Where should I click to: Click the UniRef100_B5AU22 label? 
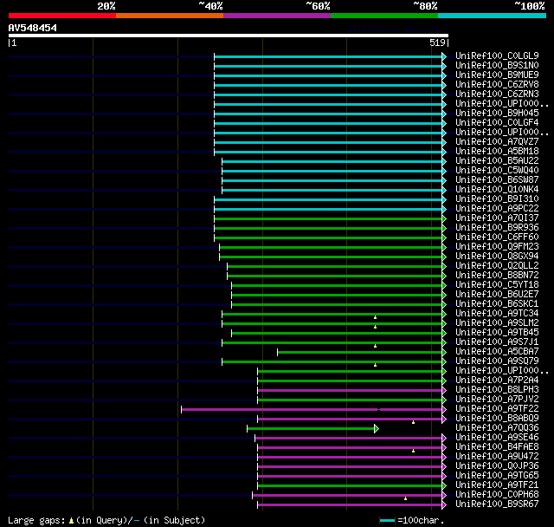click(497, 161)
